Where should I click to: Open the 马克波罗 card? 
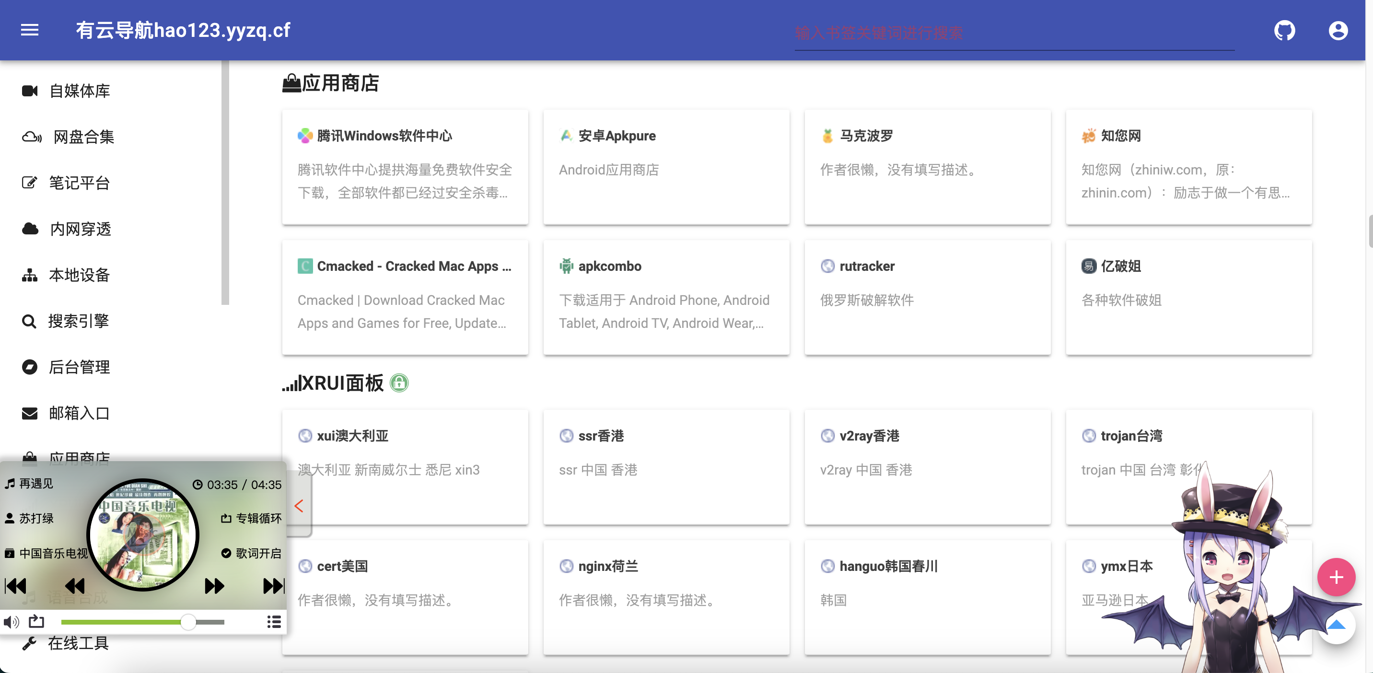(x=928, y=167)
